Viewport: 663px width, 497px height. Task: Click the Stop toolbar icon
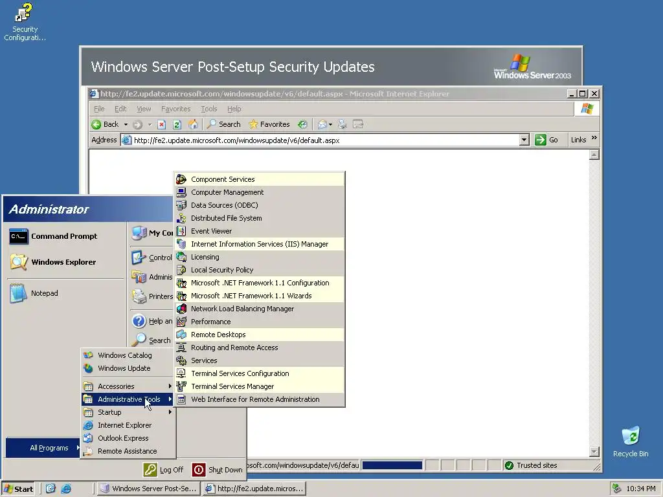[161, 124]
